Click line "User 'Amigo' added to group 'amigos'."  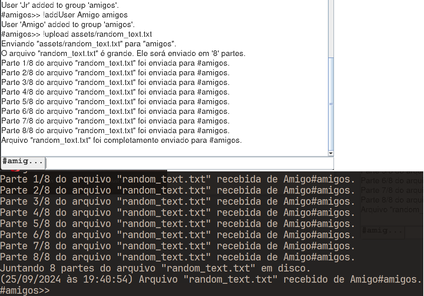(x=68, y=24)
